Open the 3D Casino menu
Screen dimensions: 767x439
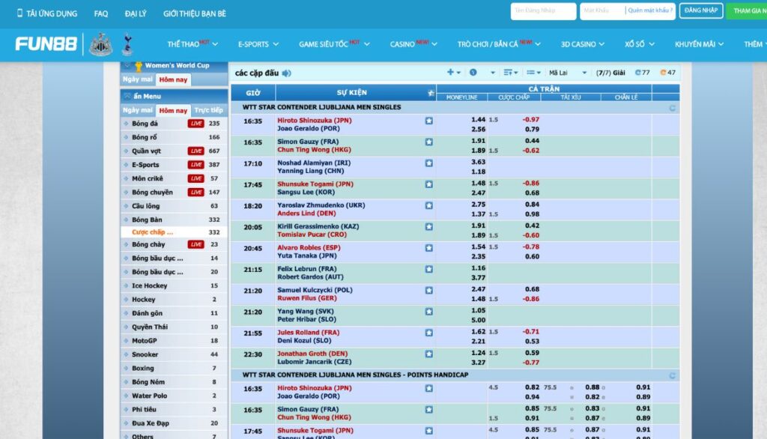[582, 44]
